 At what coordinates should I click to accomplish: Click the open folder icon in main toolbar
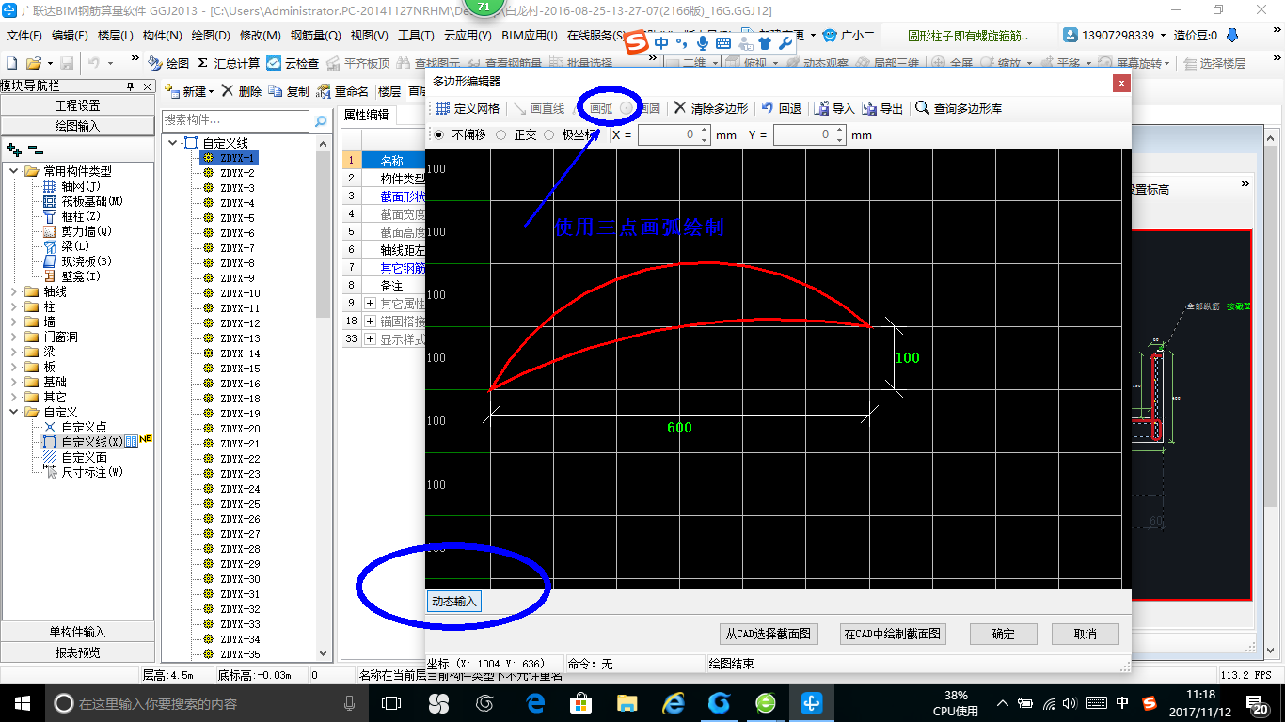tap(33, 63)
